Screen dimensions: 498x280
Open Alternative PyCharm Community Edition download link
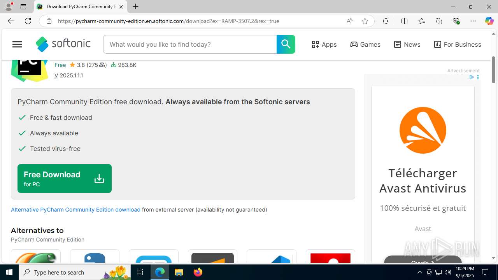coord(75,210)
